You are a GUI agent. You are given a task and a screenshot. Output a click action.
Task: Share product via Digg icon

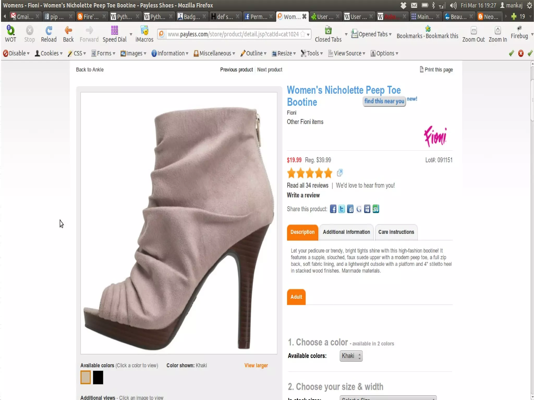click(x=350, y=209)
